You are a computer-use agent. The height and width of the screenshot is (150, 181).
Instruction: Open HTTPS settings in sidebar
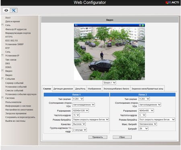(x=9, y=37)
